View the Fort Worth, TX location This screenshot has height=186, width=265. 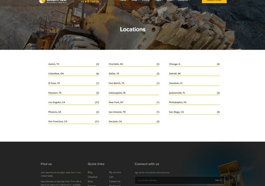(x=116, y=83)
